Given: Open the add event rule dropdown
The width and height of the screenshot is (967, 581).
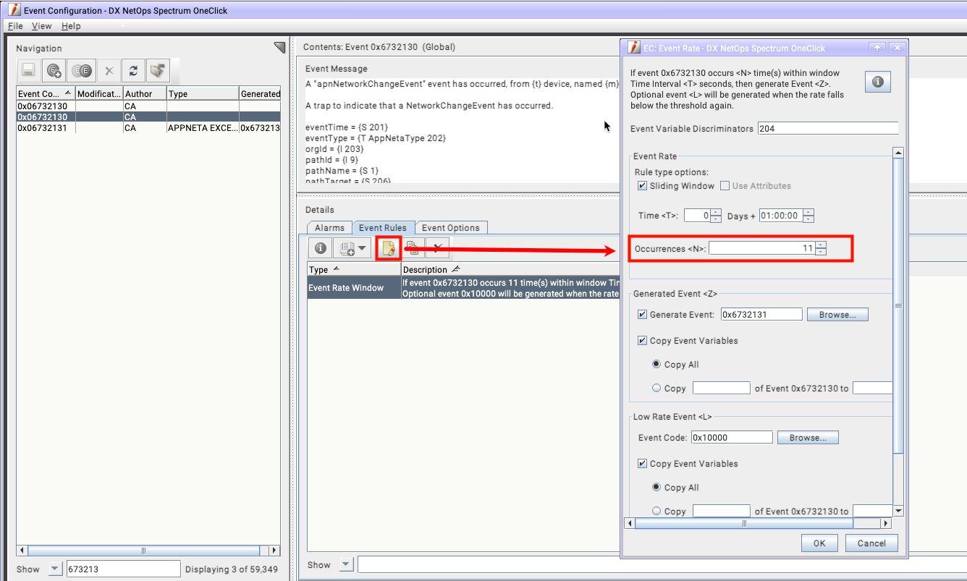Looking at the screenshot, I should (x=353, y=248).
